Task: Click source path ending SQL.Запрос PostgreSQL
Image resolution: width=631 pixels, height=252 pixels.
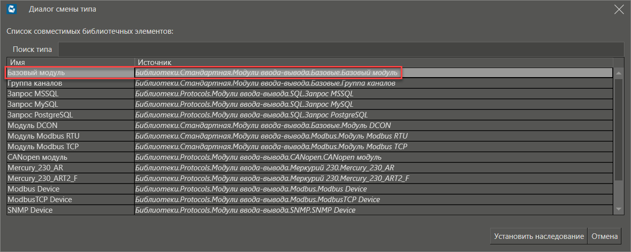Action: click(252, 115)
